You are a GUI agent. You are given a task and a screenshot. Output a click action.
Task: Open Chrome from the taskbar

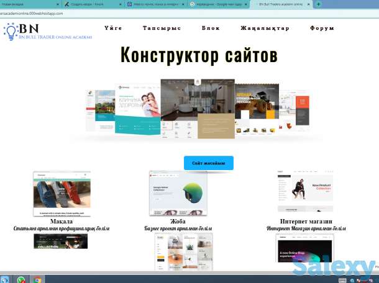click(x=37, y=280)
